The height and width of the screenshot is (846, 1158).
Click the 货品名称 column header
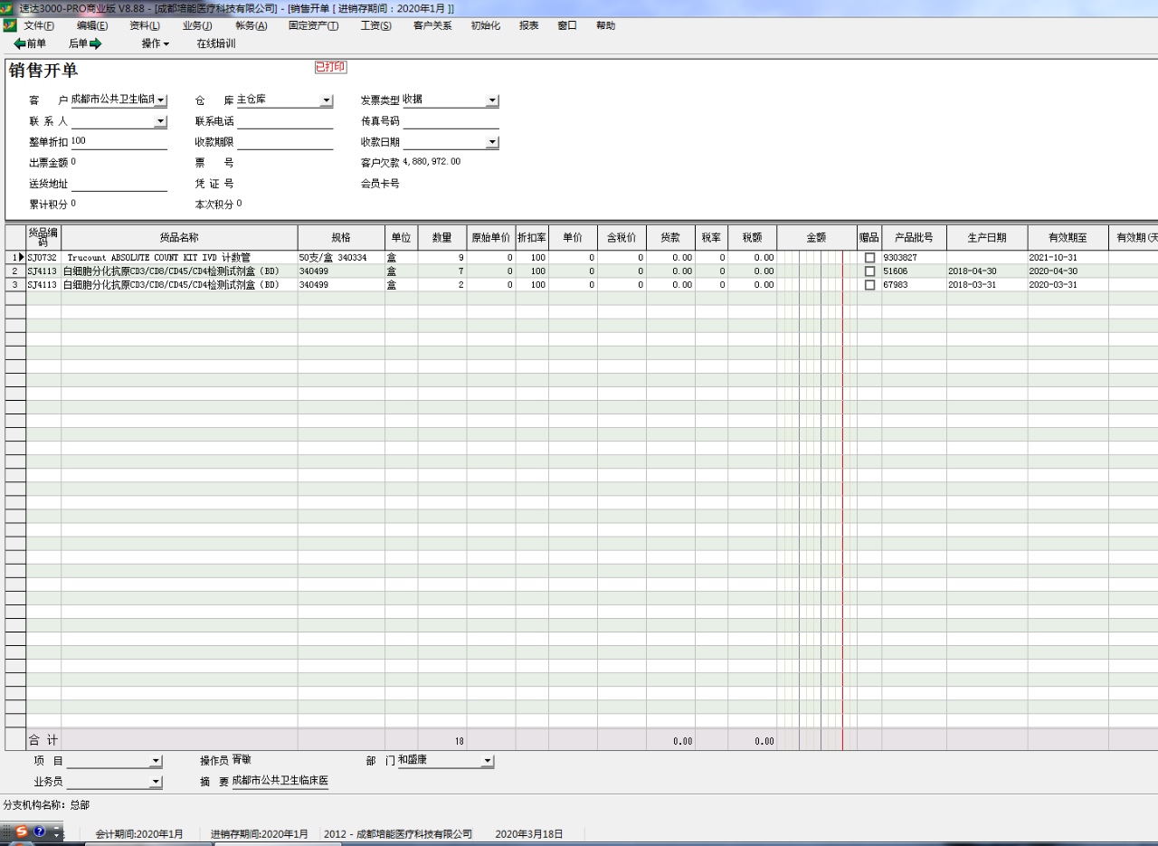tap(179, 238)
